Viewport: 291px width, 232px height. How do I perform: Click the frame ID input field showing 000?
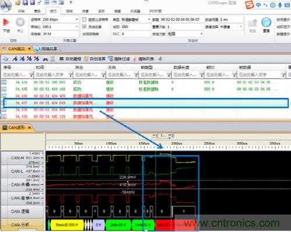coord(136,27)
